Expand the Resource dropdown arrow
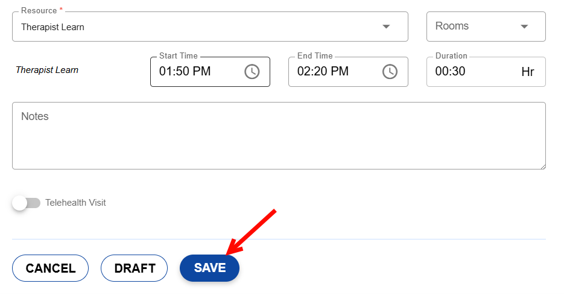564x301 pixels. click(x=386, y=27)
